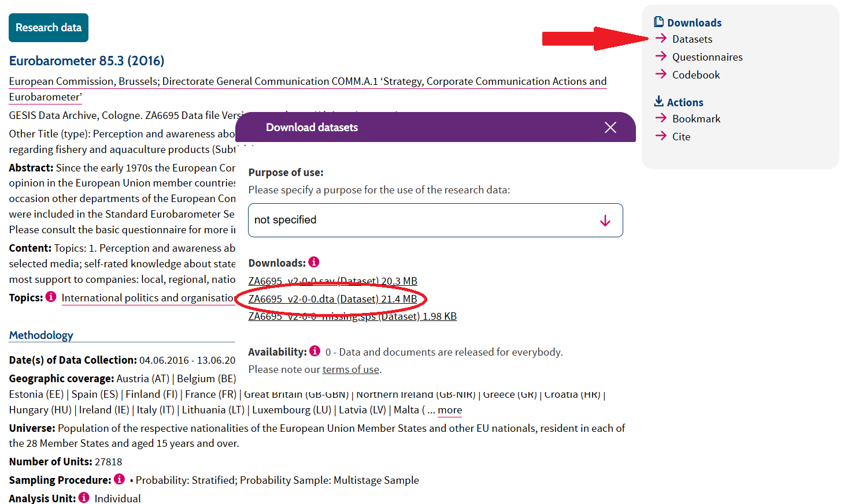Open the Codebook downloads entry
Viewport: 851px width, 504px height.
click(696, 75)
